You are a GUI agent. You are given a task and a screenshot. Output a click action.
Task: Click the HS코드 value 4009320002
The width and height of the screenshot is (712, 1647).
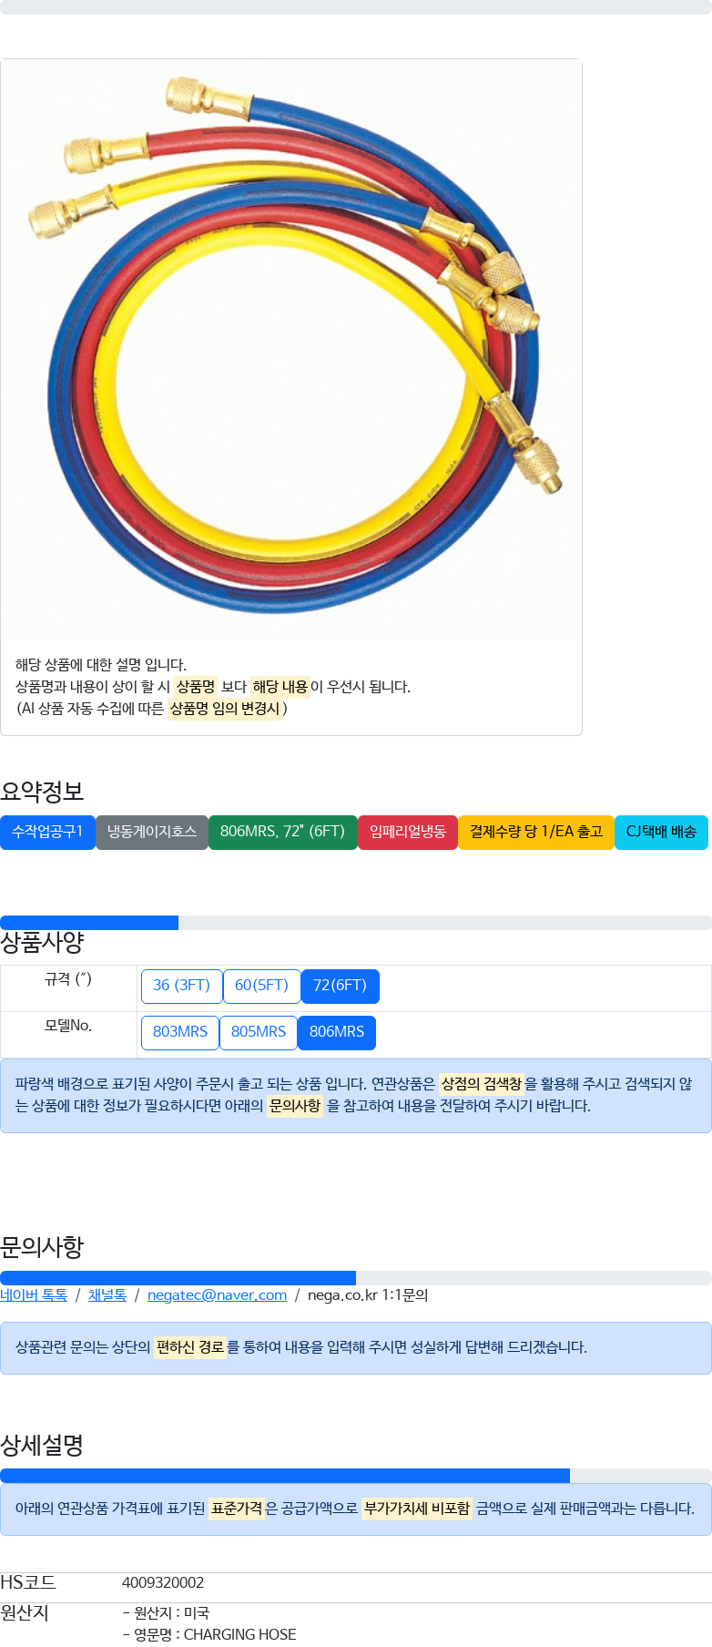point(163,1583)
